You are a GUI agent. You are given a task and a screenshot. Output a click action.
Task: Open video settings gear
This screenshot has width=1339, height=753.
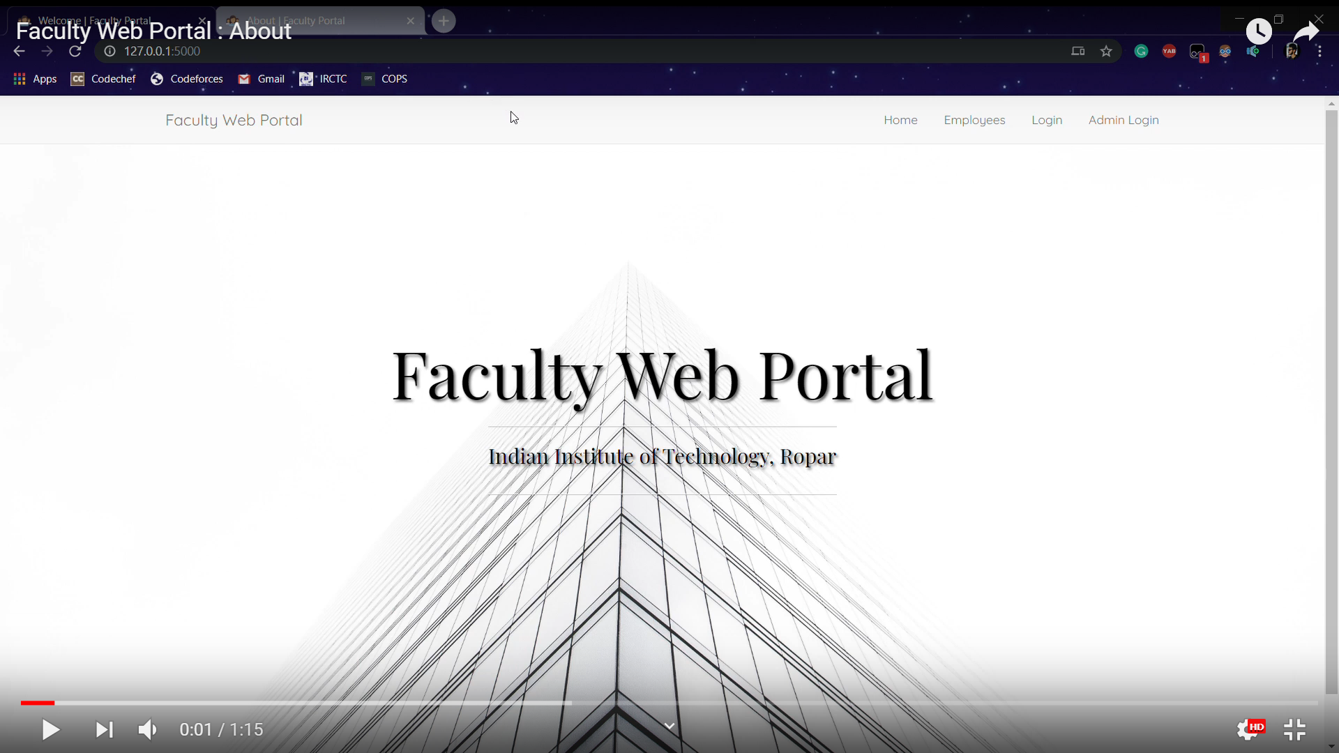[x=1248, y=730]
